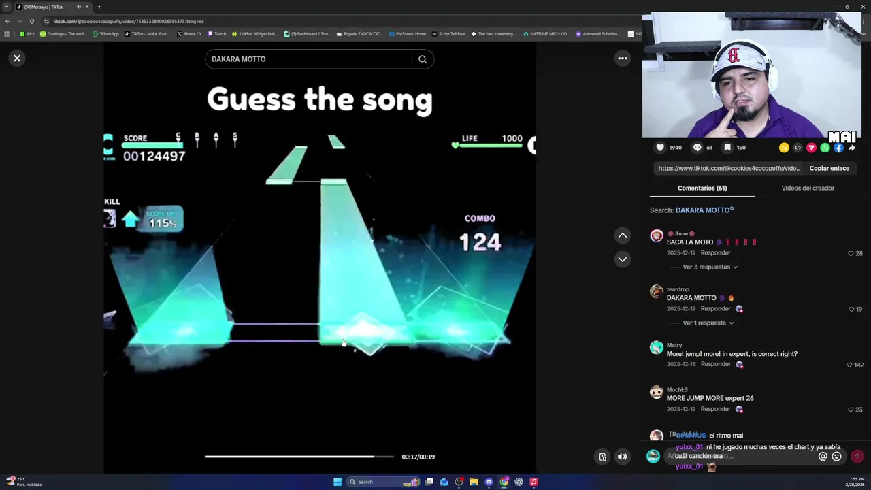Like the video with the heart icon
871x490 pixels.
[660, 148]
